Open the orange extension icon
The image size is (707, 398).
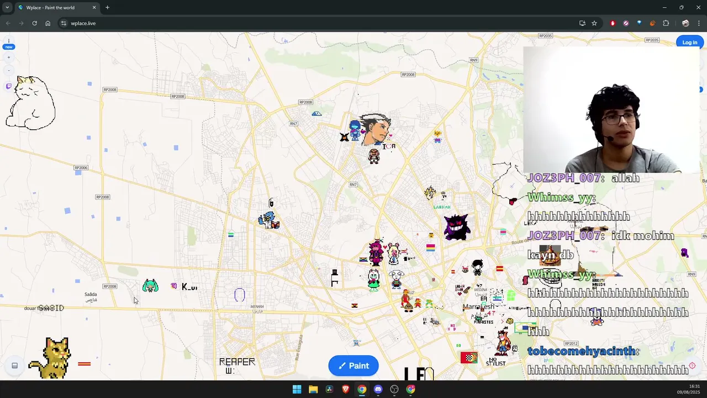coord(652,23)
